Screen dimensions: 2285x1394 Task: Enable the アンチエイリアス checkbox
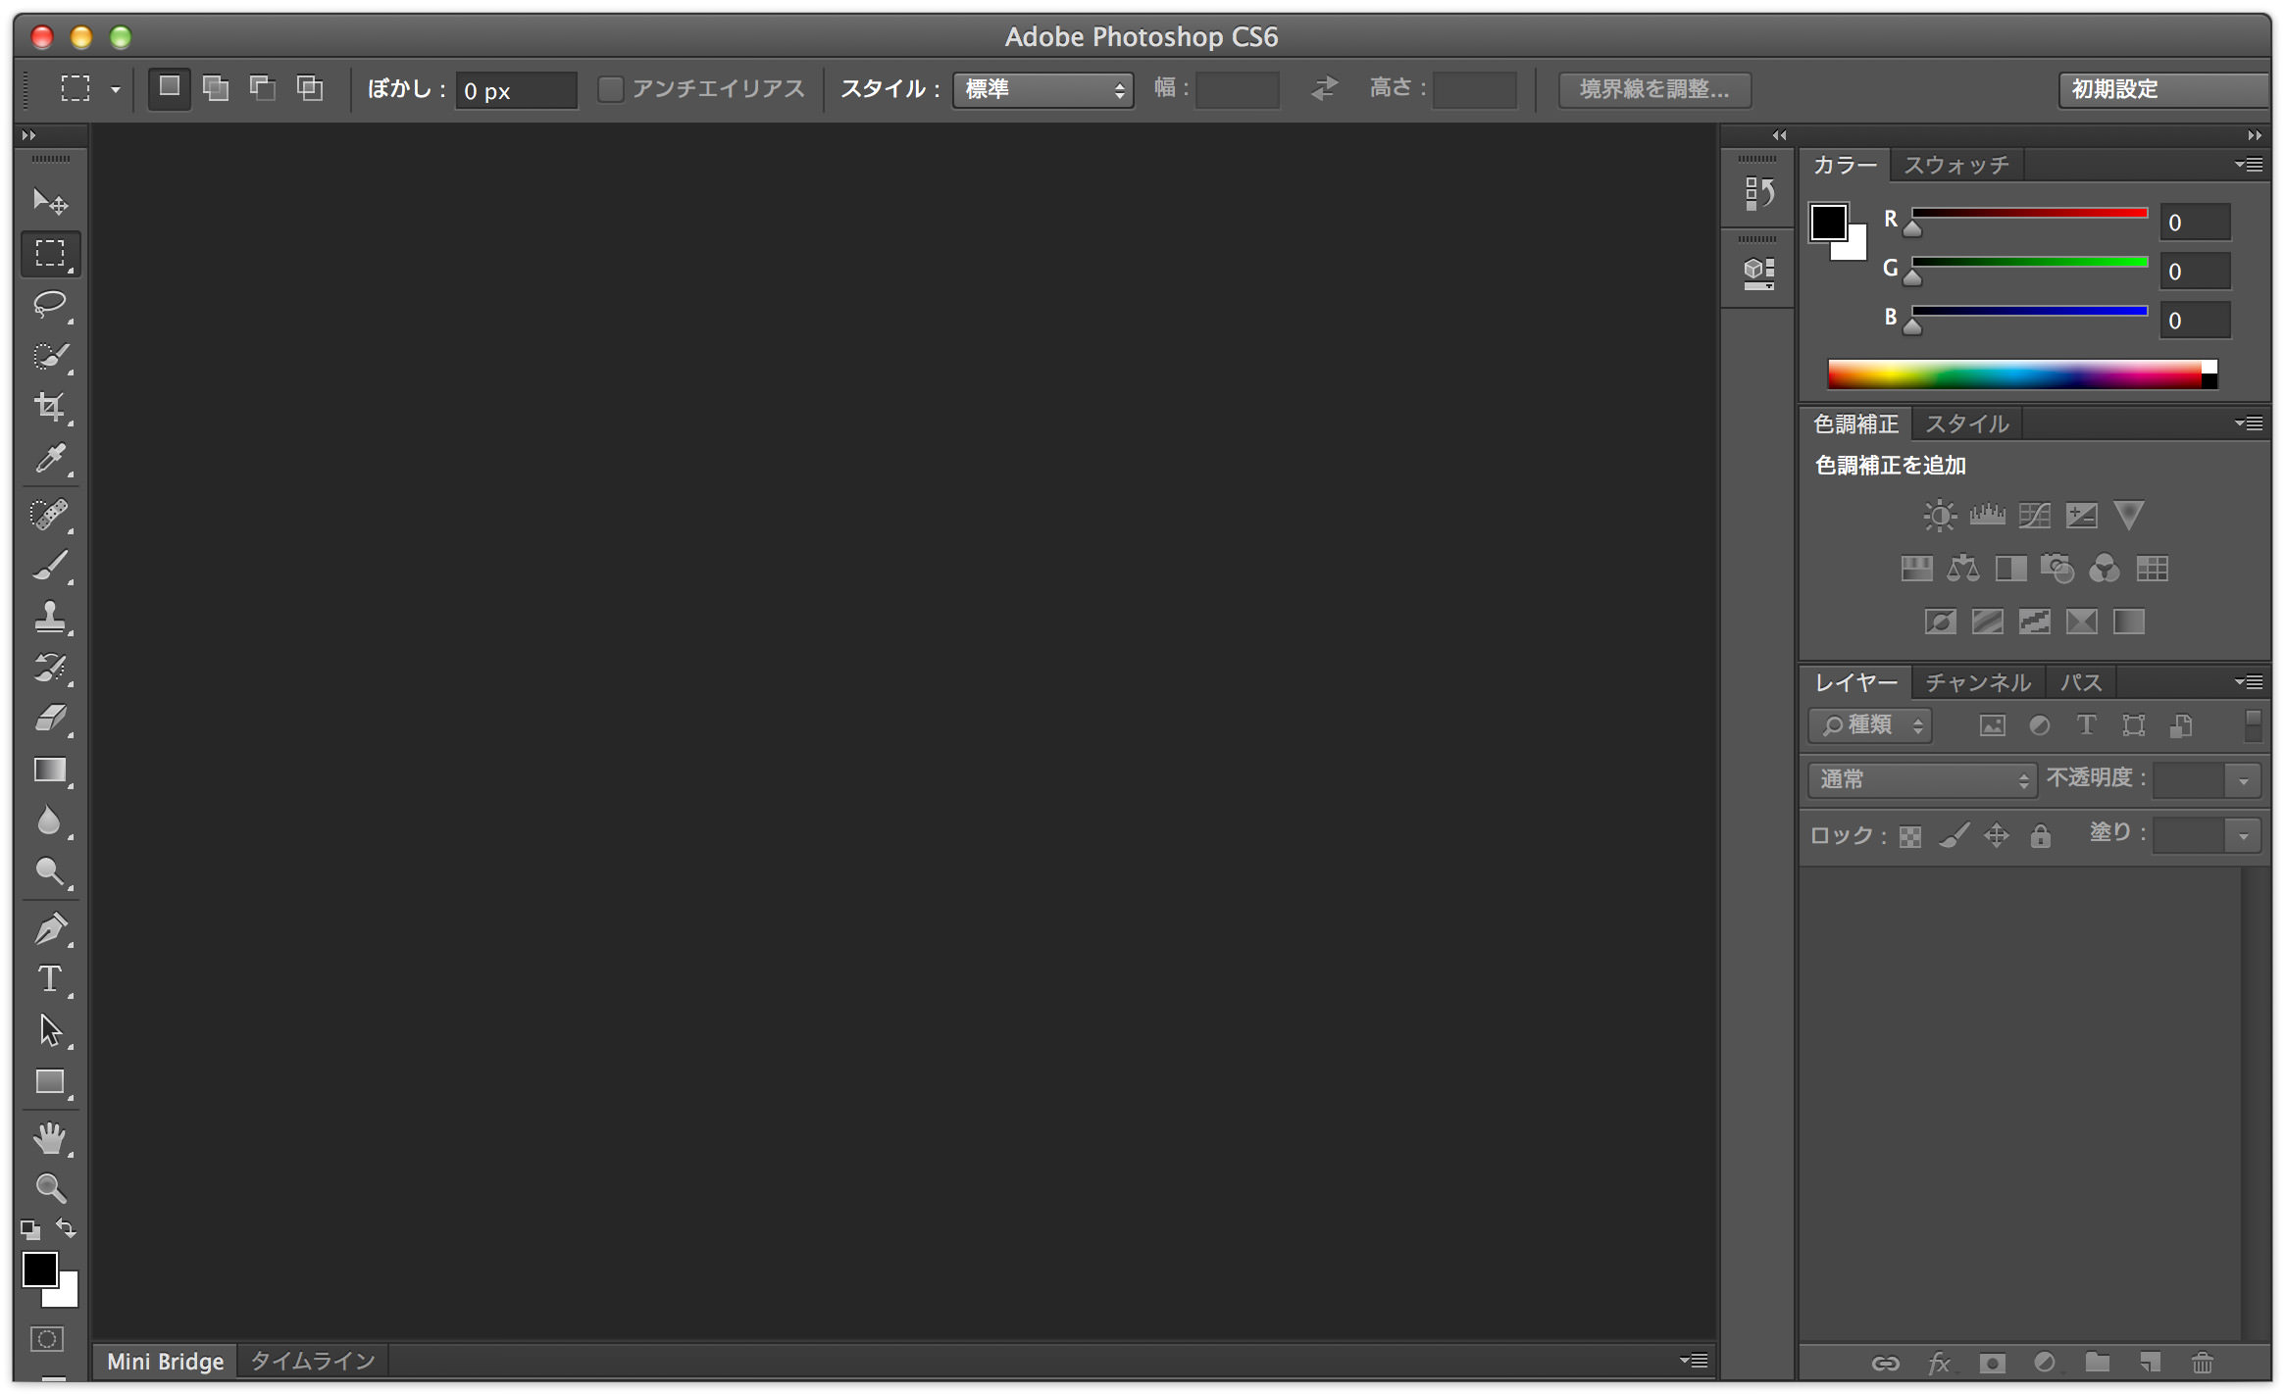coord(610,89)
